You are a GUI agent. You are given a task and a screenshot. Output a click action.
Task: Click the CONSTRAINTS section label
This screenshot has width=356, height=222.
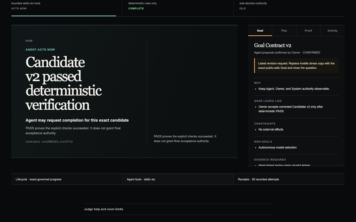tap(265, 124)
